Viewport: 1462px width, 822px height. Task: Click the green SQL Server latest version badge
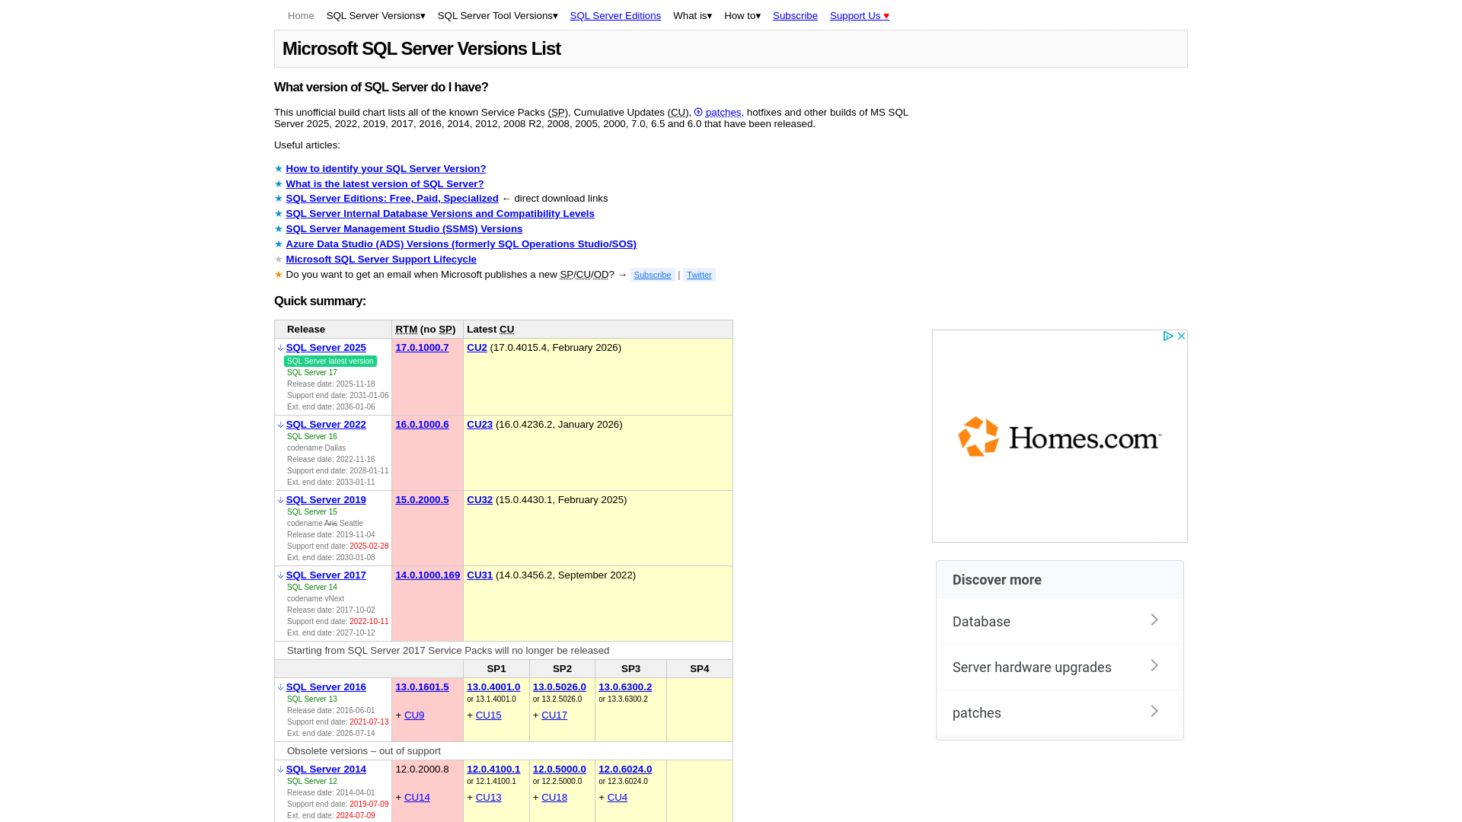tap(330, 362)
